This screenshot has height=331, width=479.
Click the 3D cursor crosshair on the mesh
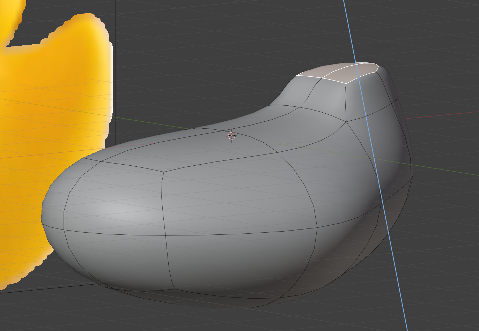231,136
